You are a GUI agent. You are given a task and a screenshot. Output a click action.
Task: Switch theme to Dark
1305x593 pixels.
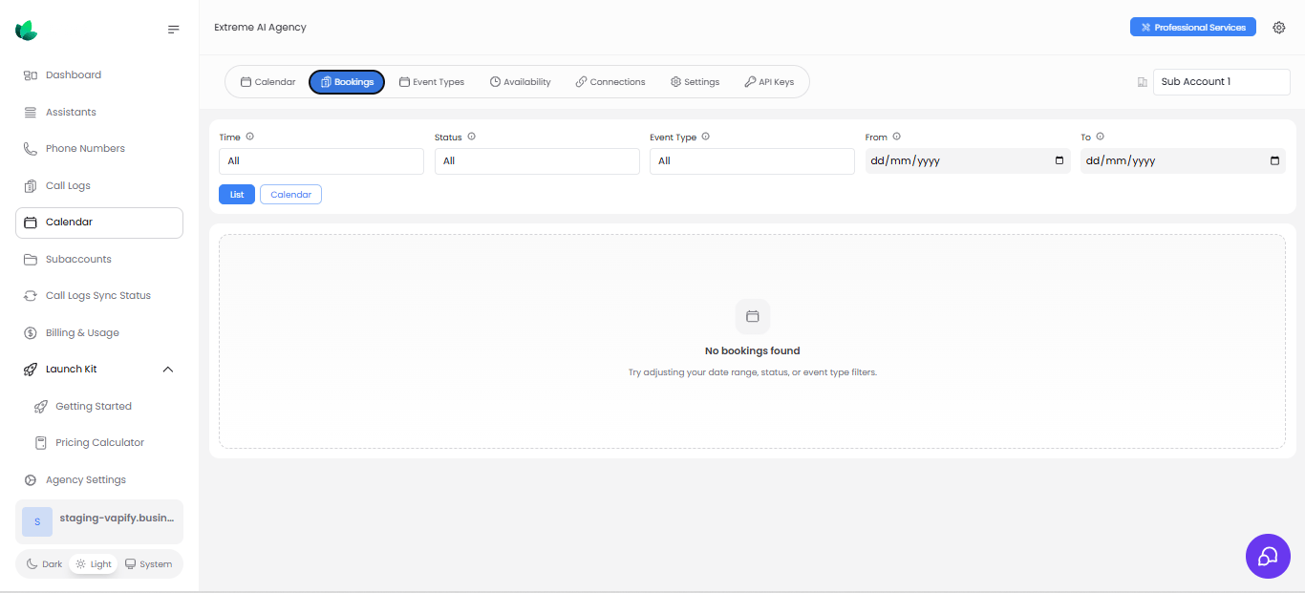44,564
